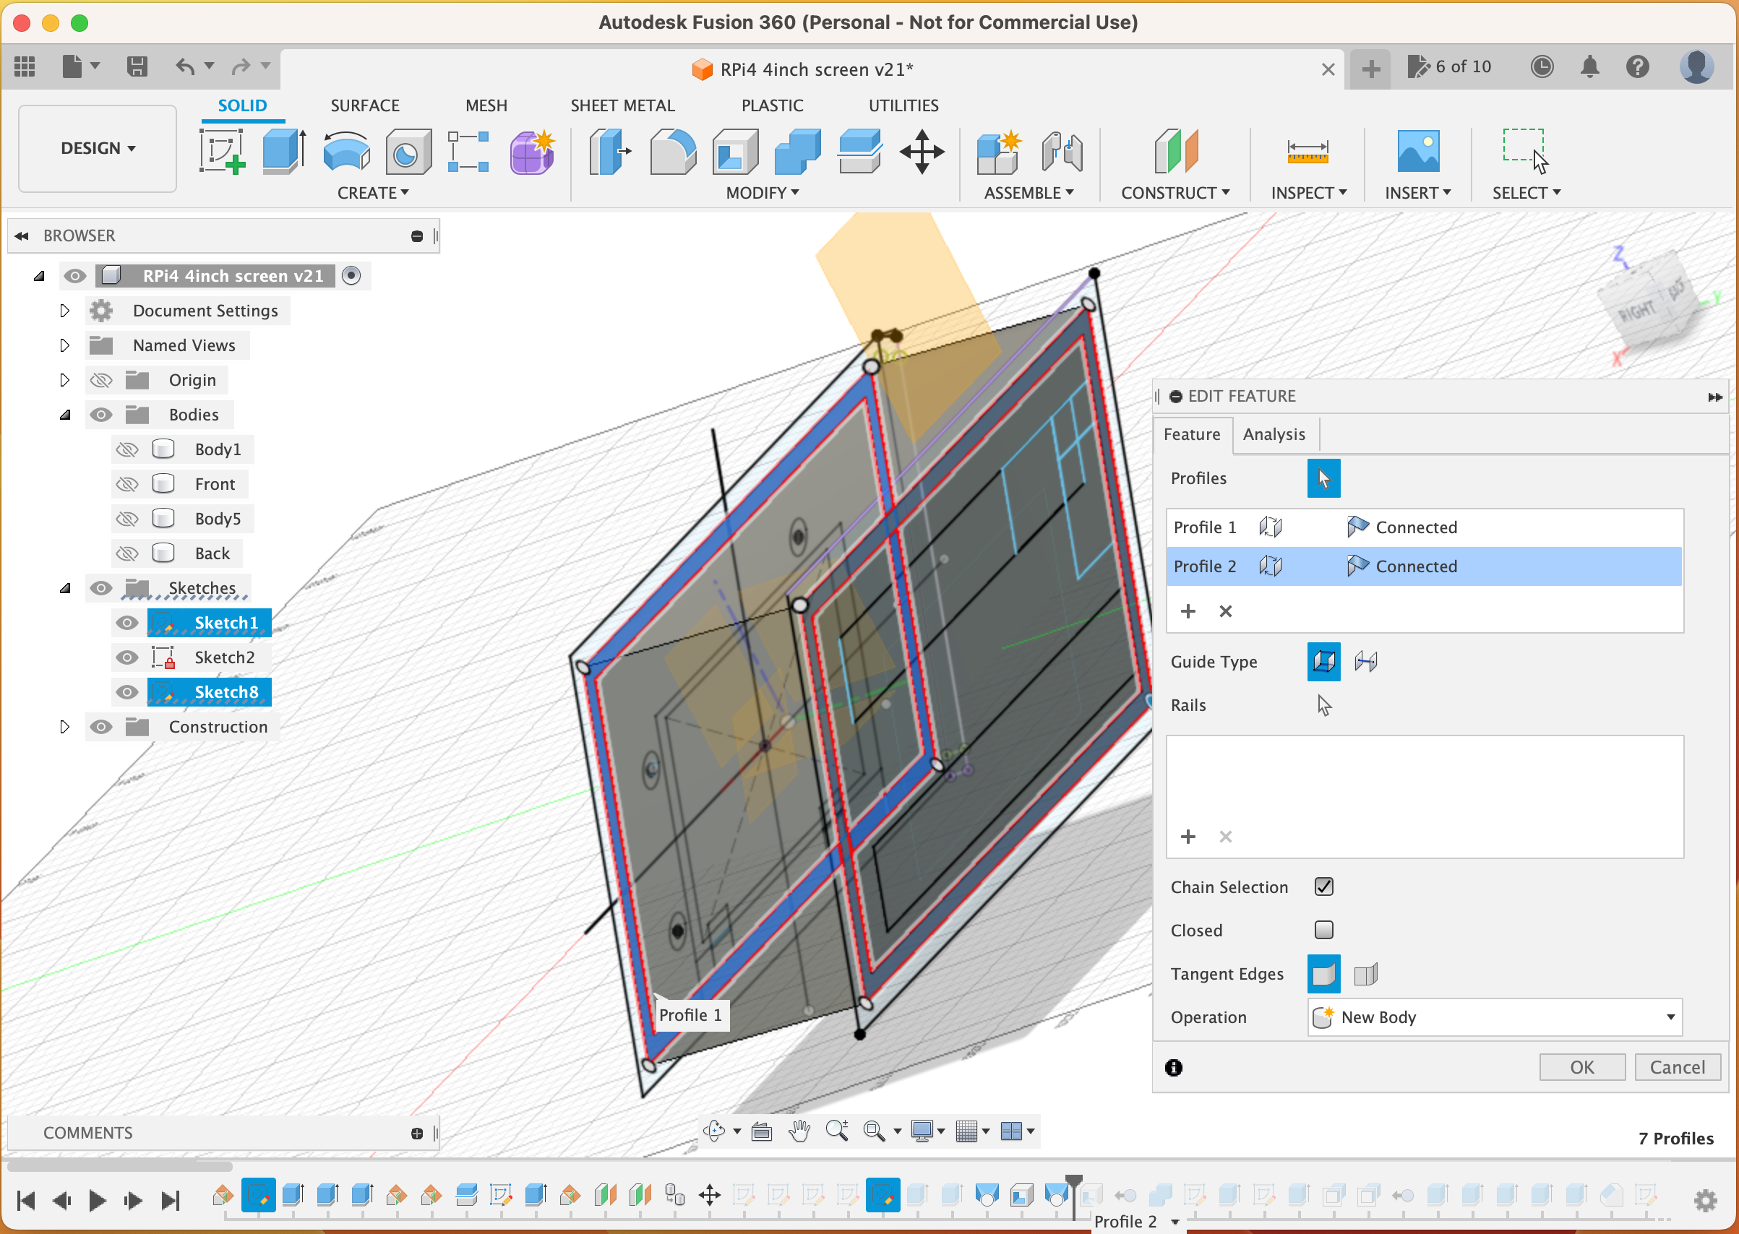Toggle visibility of the Construction folder
The width and height of the screenshot is (1739, 1234).
coord(101,727)
